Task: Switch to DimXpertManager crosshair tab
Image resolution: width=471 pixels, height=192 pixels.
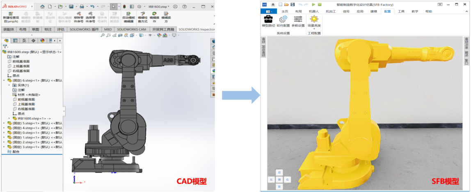Action: pos(33,41)
